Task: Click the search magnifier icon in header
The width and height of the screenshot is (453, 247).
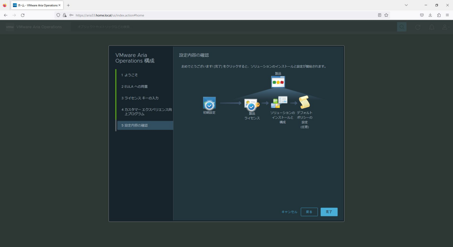Action: (x=402, y=27)
